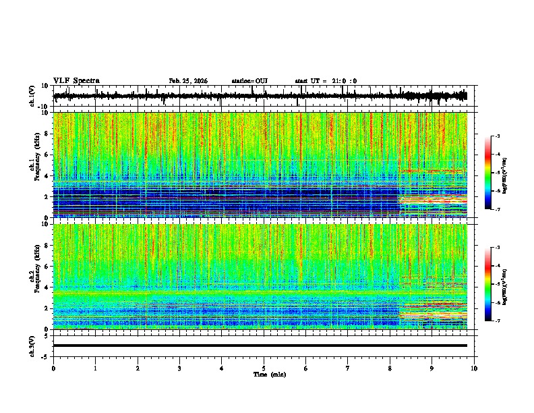This screenshot has height=413, width=534.
Task: Click the ch.1(V) waveform axis label
Action: (32, 96)
